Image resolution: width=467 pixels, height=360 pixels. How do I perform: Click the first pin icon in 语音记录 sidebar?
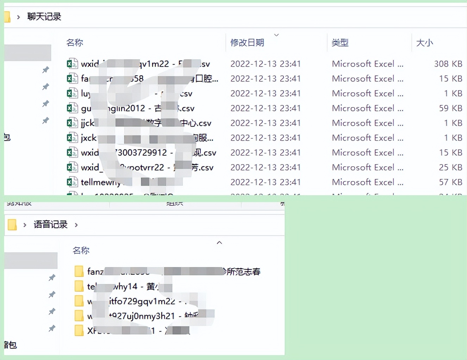(x=52, y=278)
